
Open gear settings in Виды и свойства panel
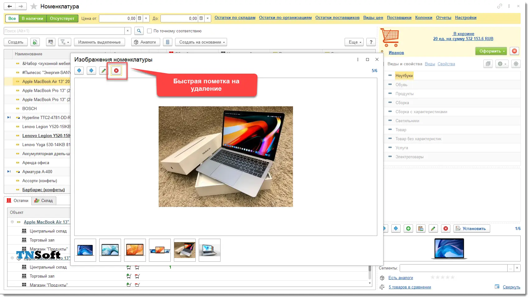pos(516,64)
